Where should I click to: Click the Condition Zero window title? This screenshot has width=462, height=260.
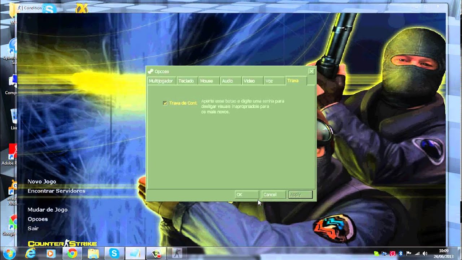point(38,8)
